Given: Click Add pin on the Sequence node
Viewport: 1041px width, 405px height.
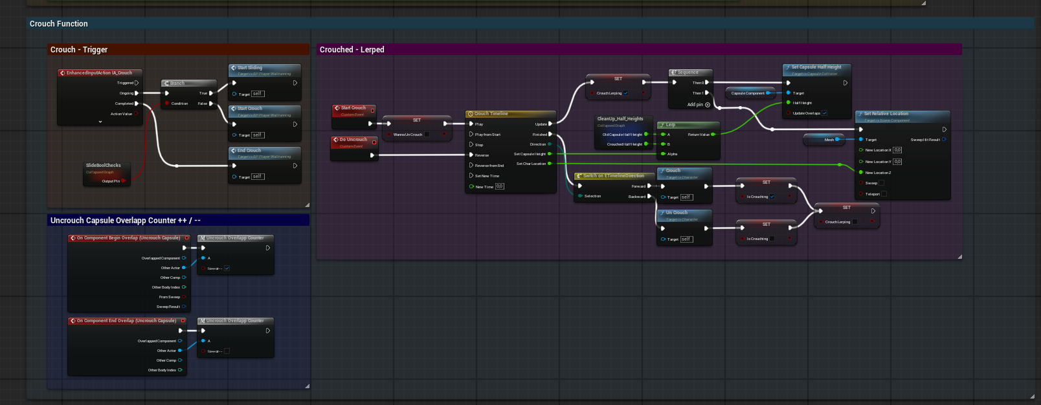Looking at the screenshot, I should pos(699,104).
